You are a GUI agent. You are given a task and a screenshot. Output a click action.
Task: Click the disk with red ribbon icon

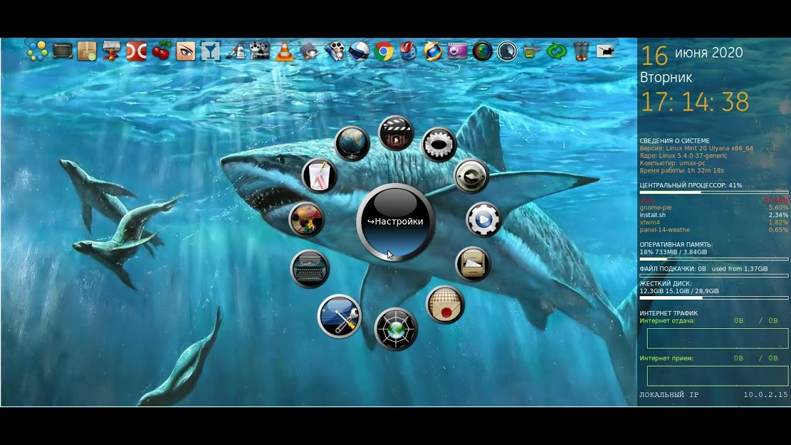(111, 51)
